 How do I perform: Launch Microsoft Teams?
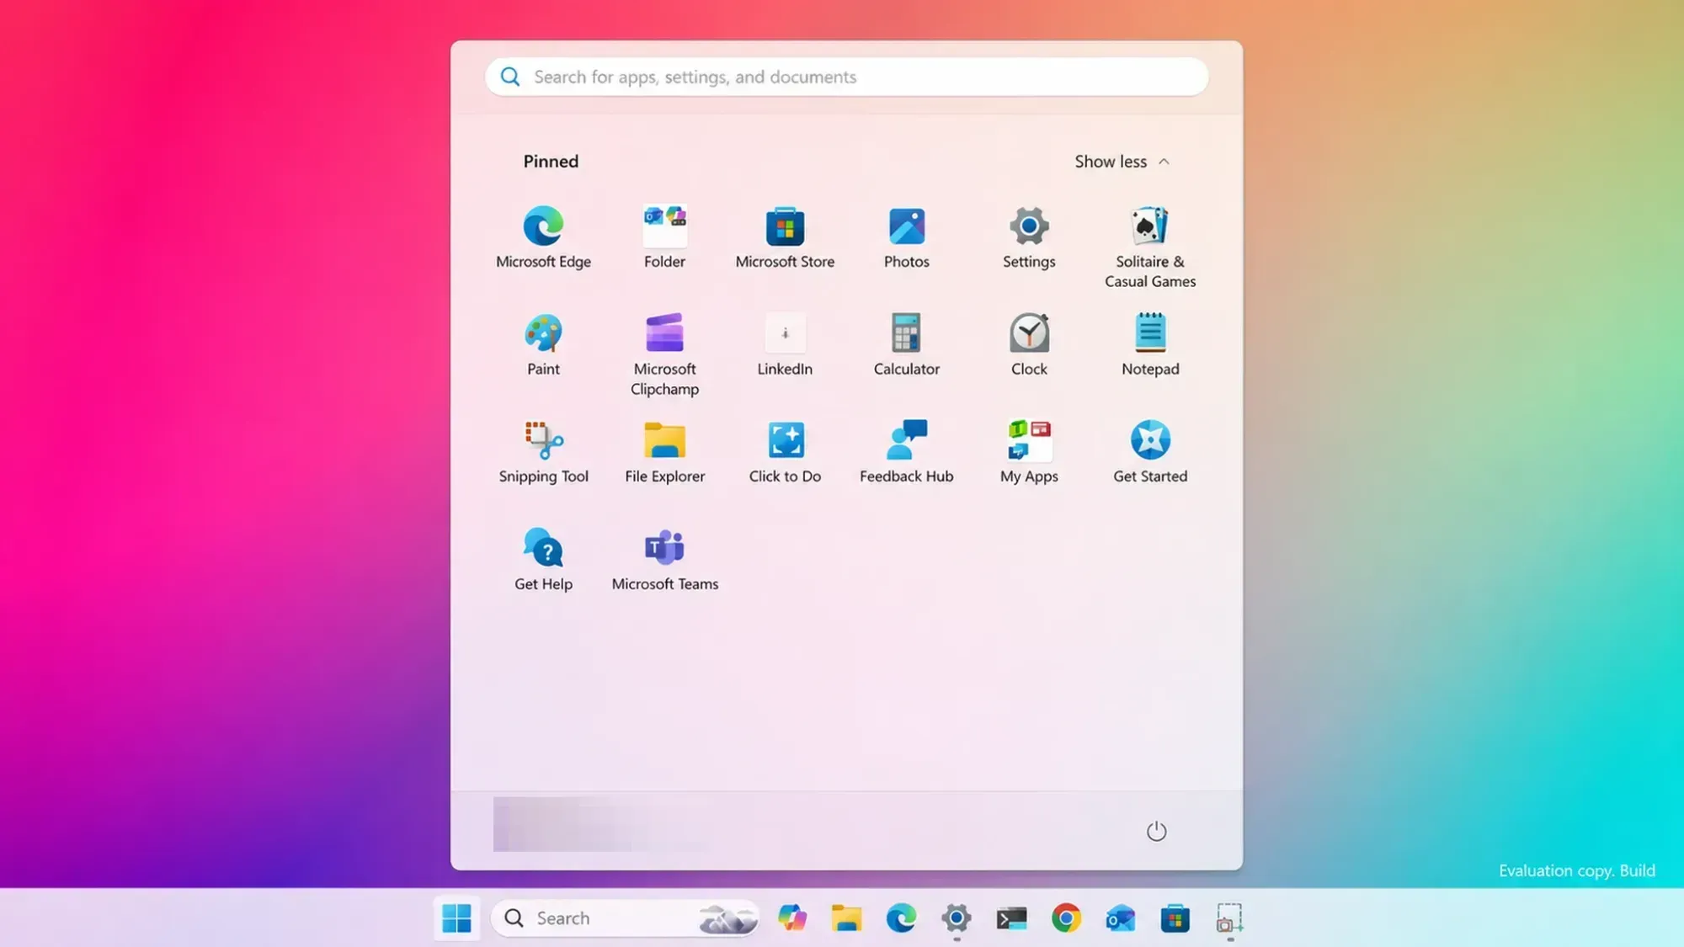tap(664, 560)
